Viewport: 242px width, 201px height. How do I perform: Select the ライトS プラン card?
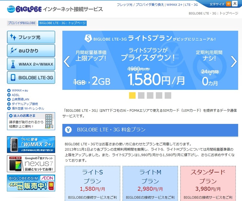[x=92, y=183]
